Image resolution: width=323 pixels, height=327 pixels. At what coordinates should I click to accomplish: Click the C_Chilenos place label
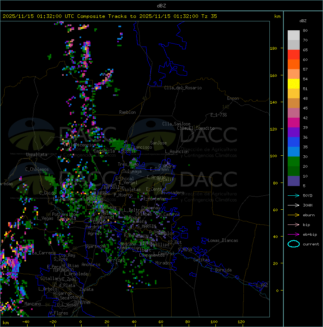[x=37, y=169]
